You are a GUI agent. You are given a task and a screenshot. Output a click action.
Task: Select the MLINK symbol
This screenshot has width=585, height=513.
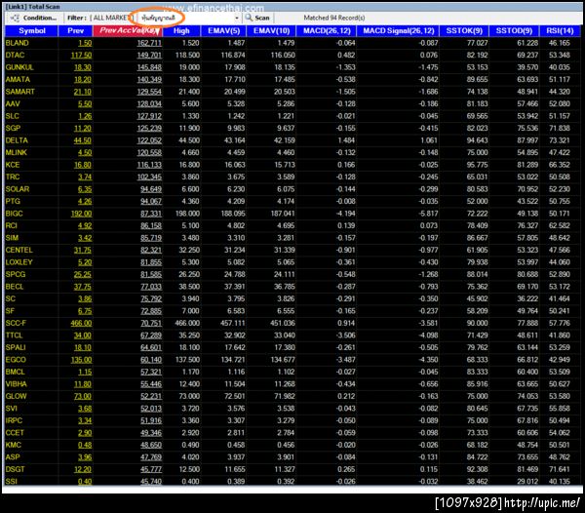[16, 152]
